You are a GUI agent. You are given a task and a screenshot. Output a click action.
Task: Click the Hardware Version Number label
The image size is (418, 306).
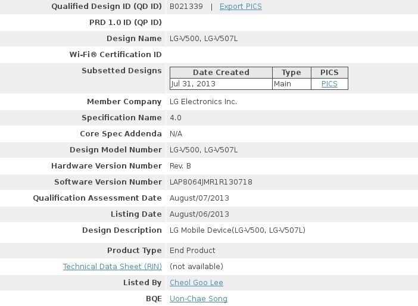coord(107,166)
